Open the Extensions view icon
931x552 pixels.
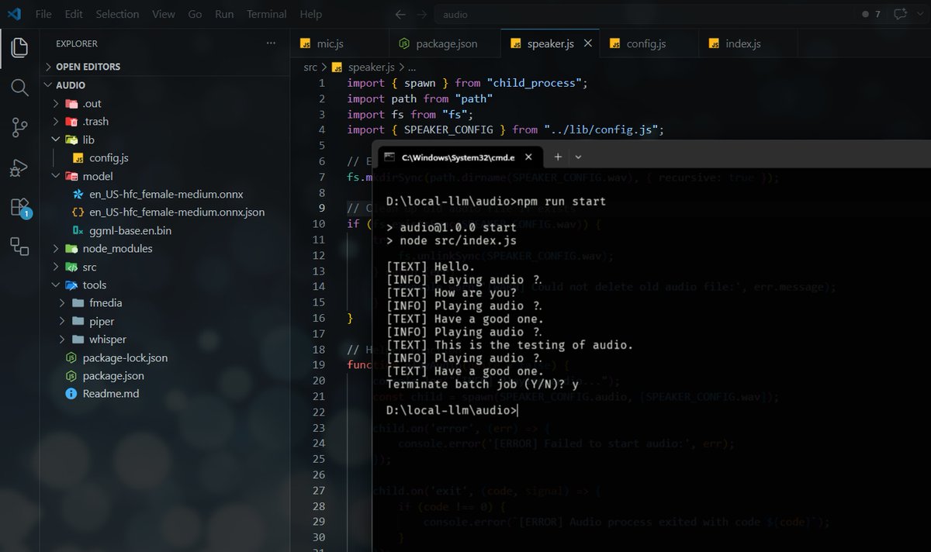point(19,208)
